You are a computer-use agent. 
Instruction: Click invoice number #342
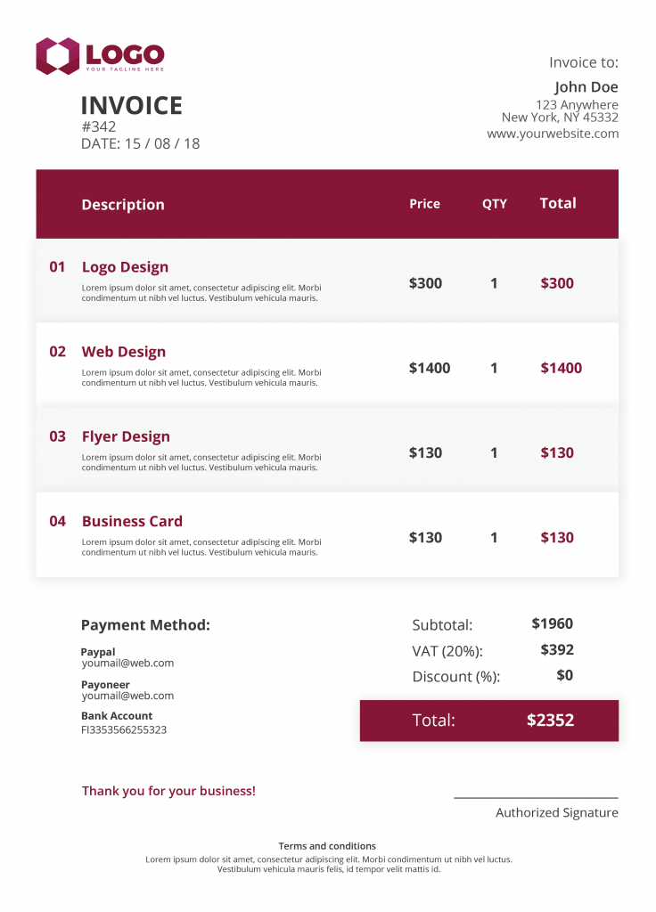click(98, 126)
